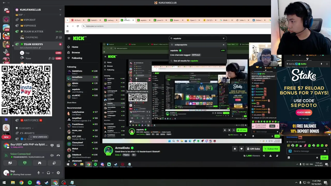This screenshot has height=186, width=331.
Task: Open the VIPCHAT text channel
Action: (39, 20)
